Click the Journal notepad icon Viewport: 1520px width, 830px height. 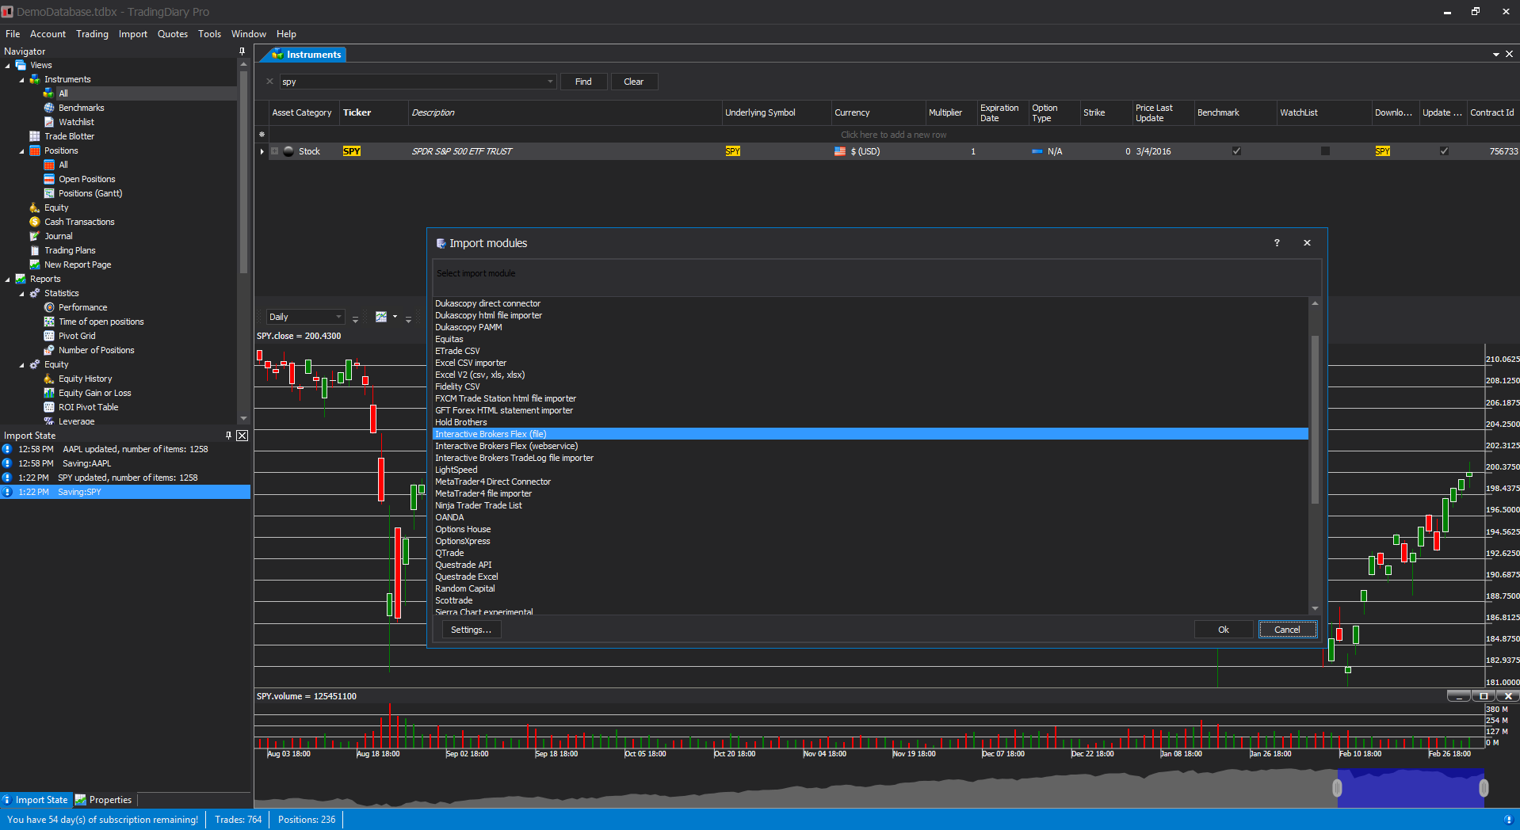(x=35, y=236)
